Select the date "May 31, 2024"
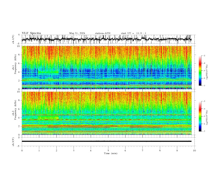 click(77, 33)
